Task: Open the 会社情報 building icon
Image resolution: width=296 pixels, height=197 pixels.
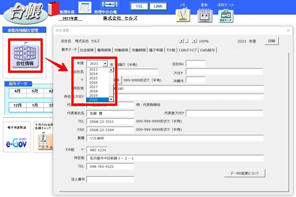Action: pos(25,56)
